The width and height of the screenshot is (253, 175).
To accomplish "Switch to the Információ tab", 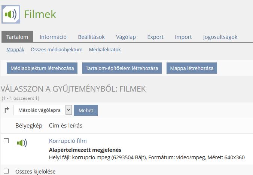I will click(x=53, y=37).
